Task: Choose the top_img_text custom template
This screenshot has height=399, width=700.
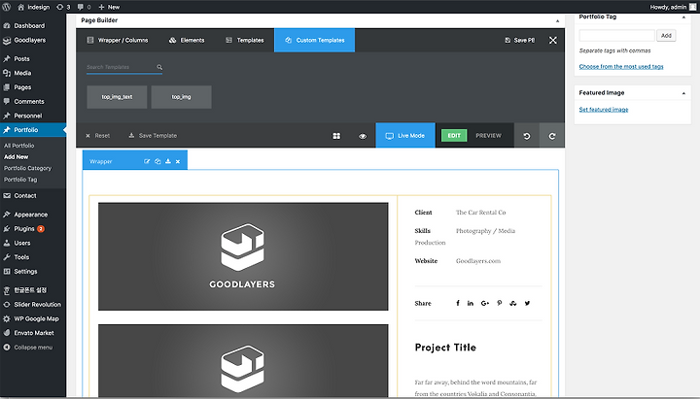Action: point(117,97)
